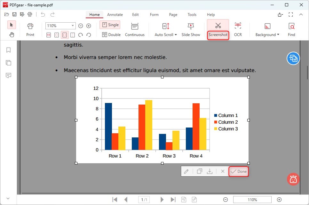Copy the screenshot selection to clipboard
309x205 pixels.
coord(199,171)
